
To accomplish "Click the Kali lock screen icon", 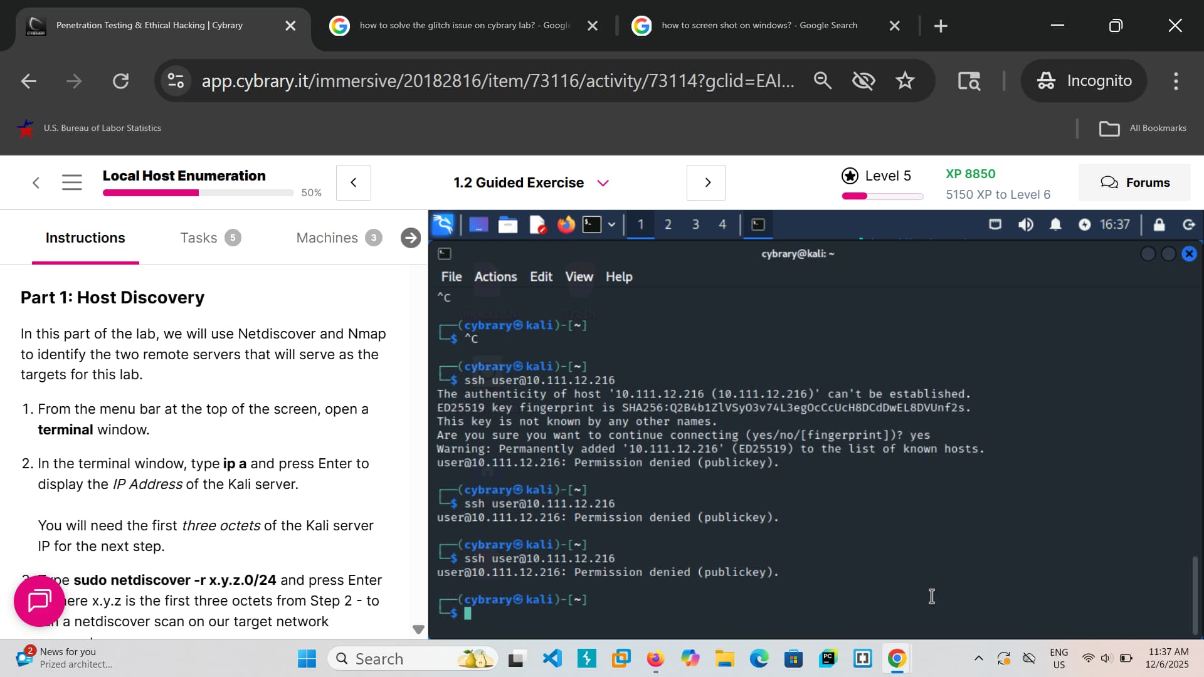I will click(1159, 224).
